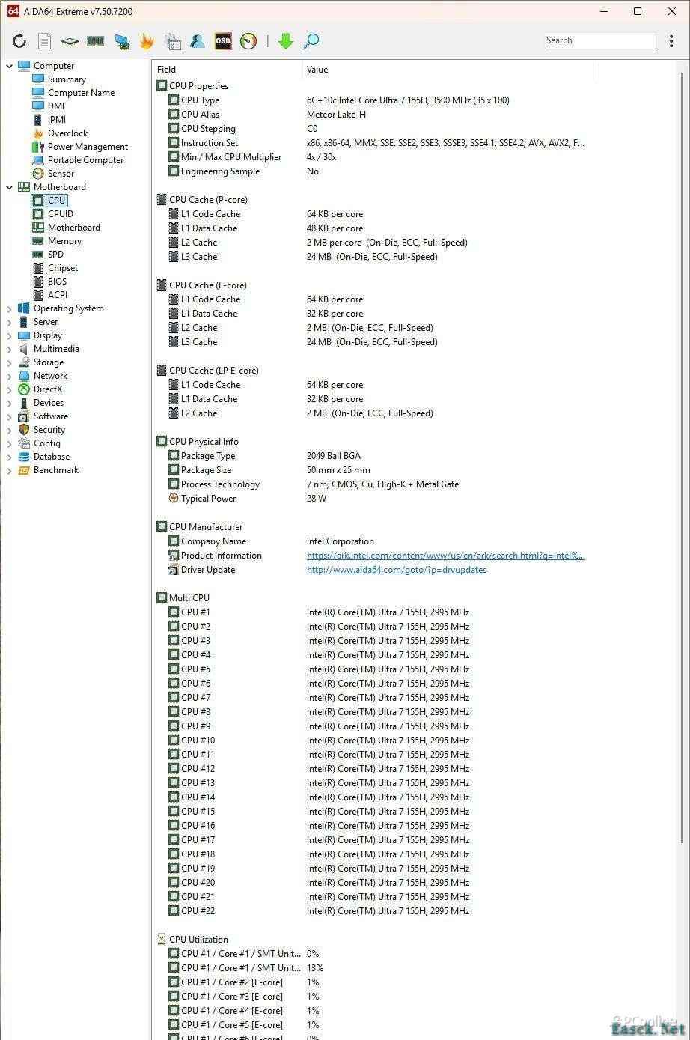Select the CPU #22 row in Multi CPU
The image size is (690, 1040).
click(x=372, y=911)
